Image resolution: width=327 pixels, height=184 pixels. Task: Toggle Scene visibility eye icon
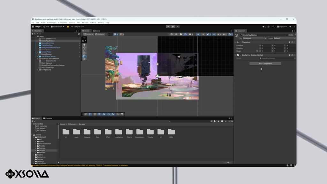[214, 34]
